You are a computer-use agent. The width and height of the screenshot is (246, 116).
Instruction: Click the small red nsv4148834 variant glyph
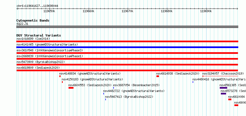pyautogui.click(x=60, y=76)
